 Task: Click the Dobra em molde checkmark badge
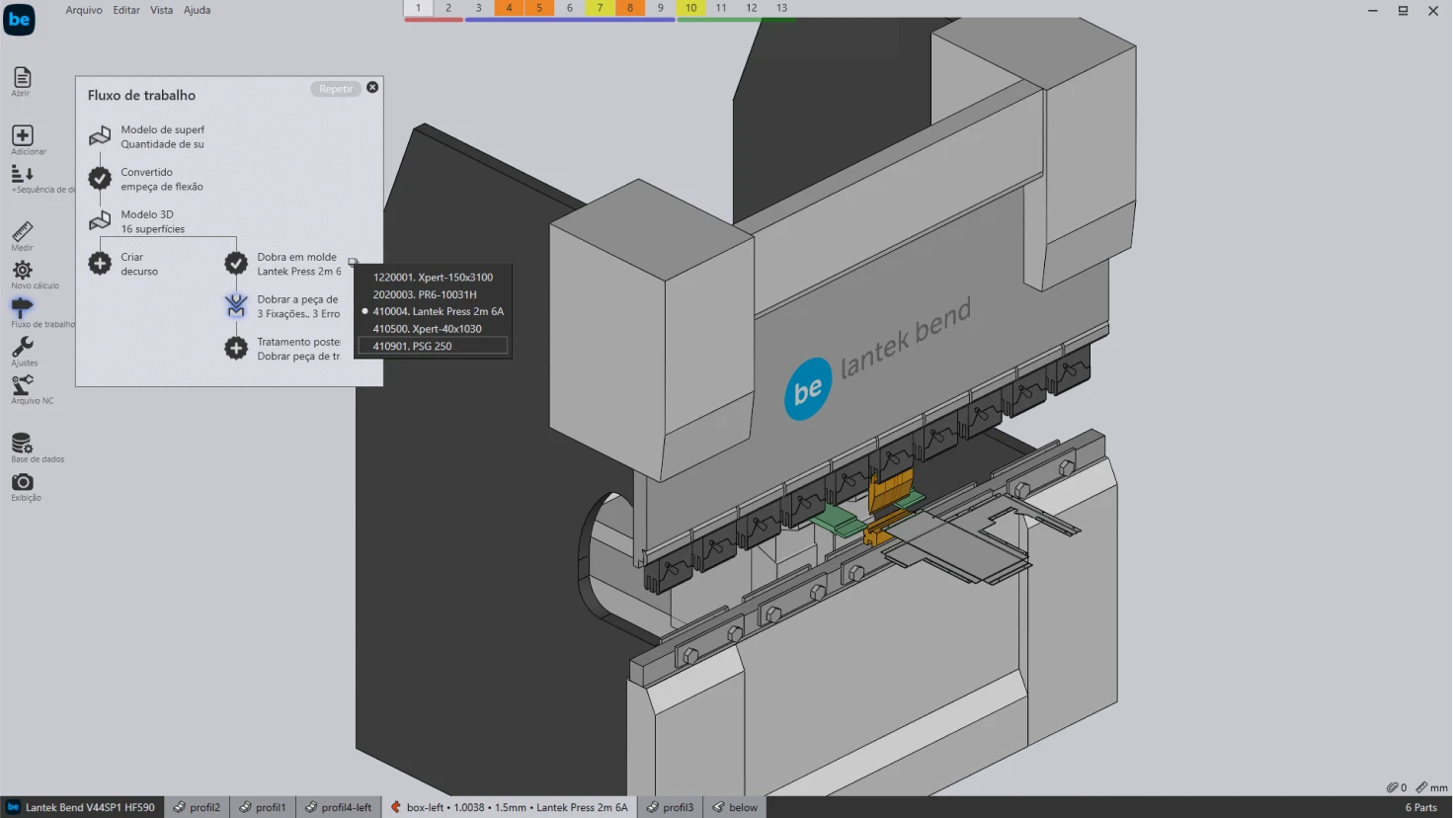236,264
